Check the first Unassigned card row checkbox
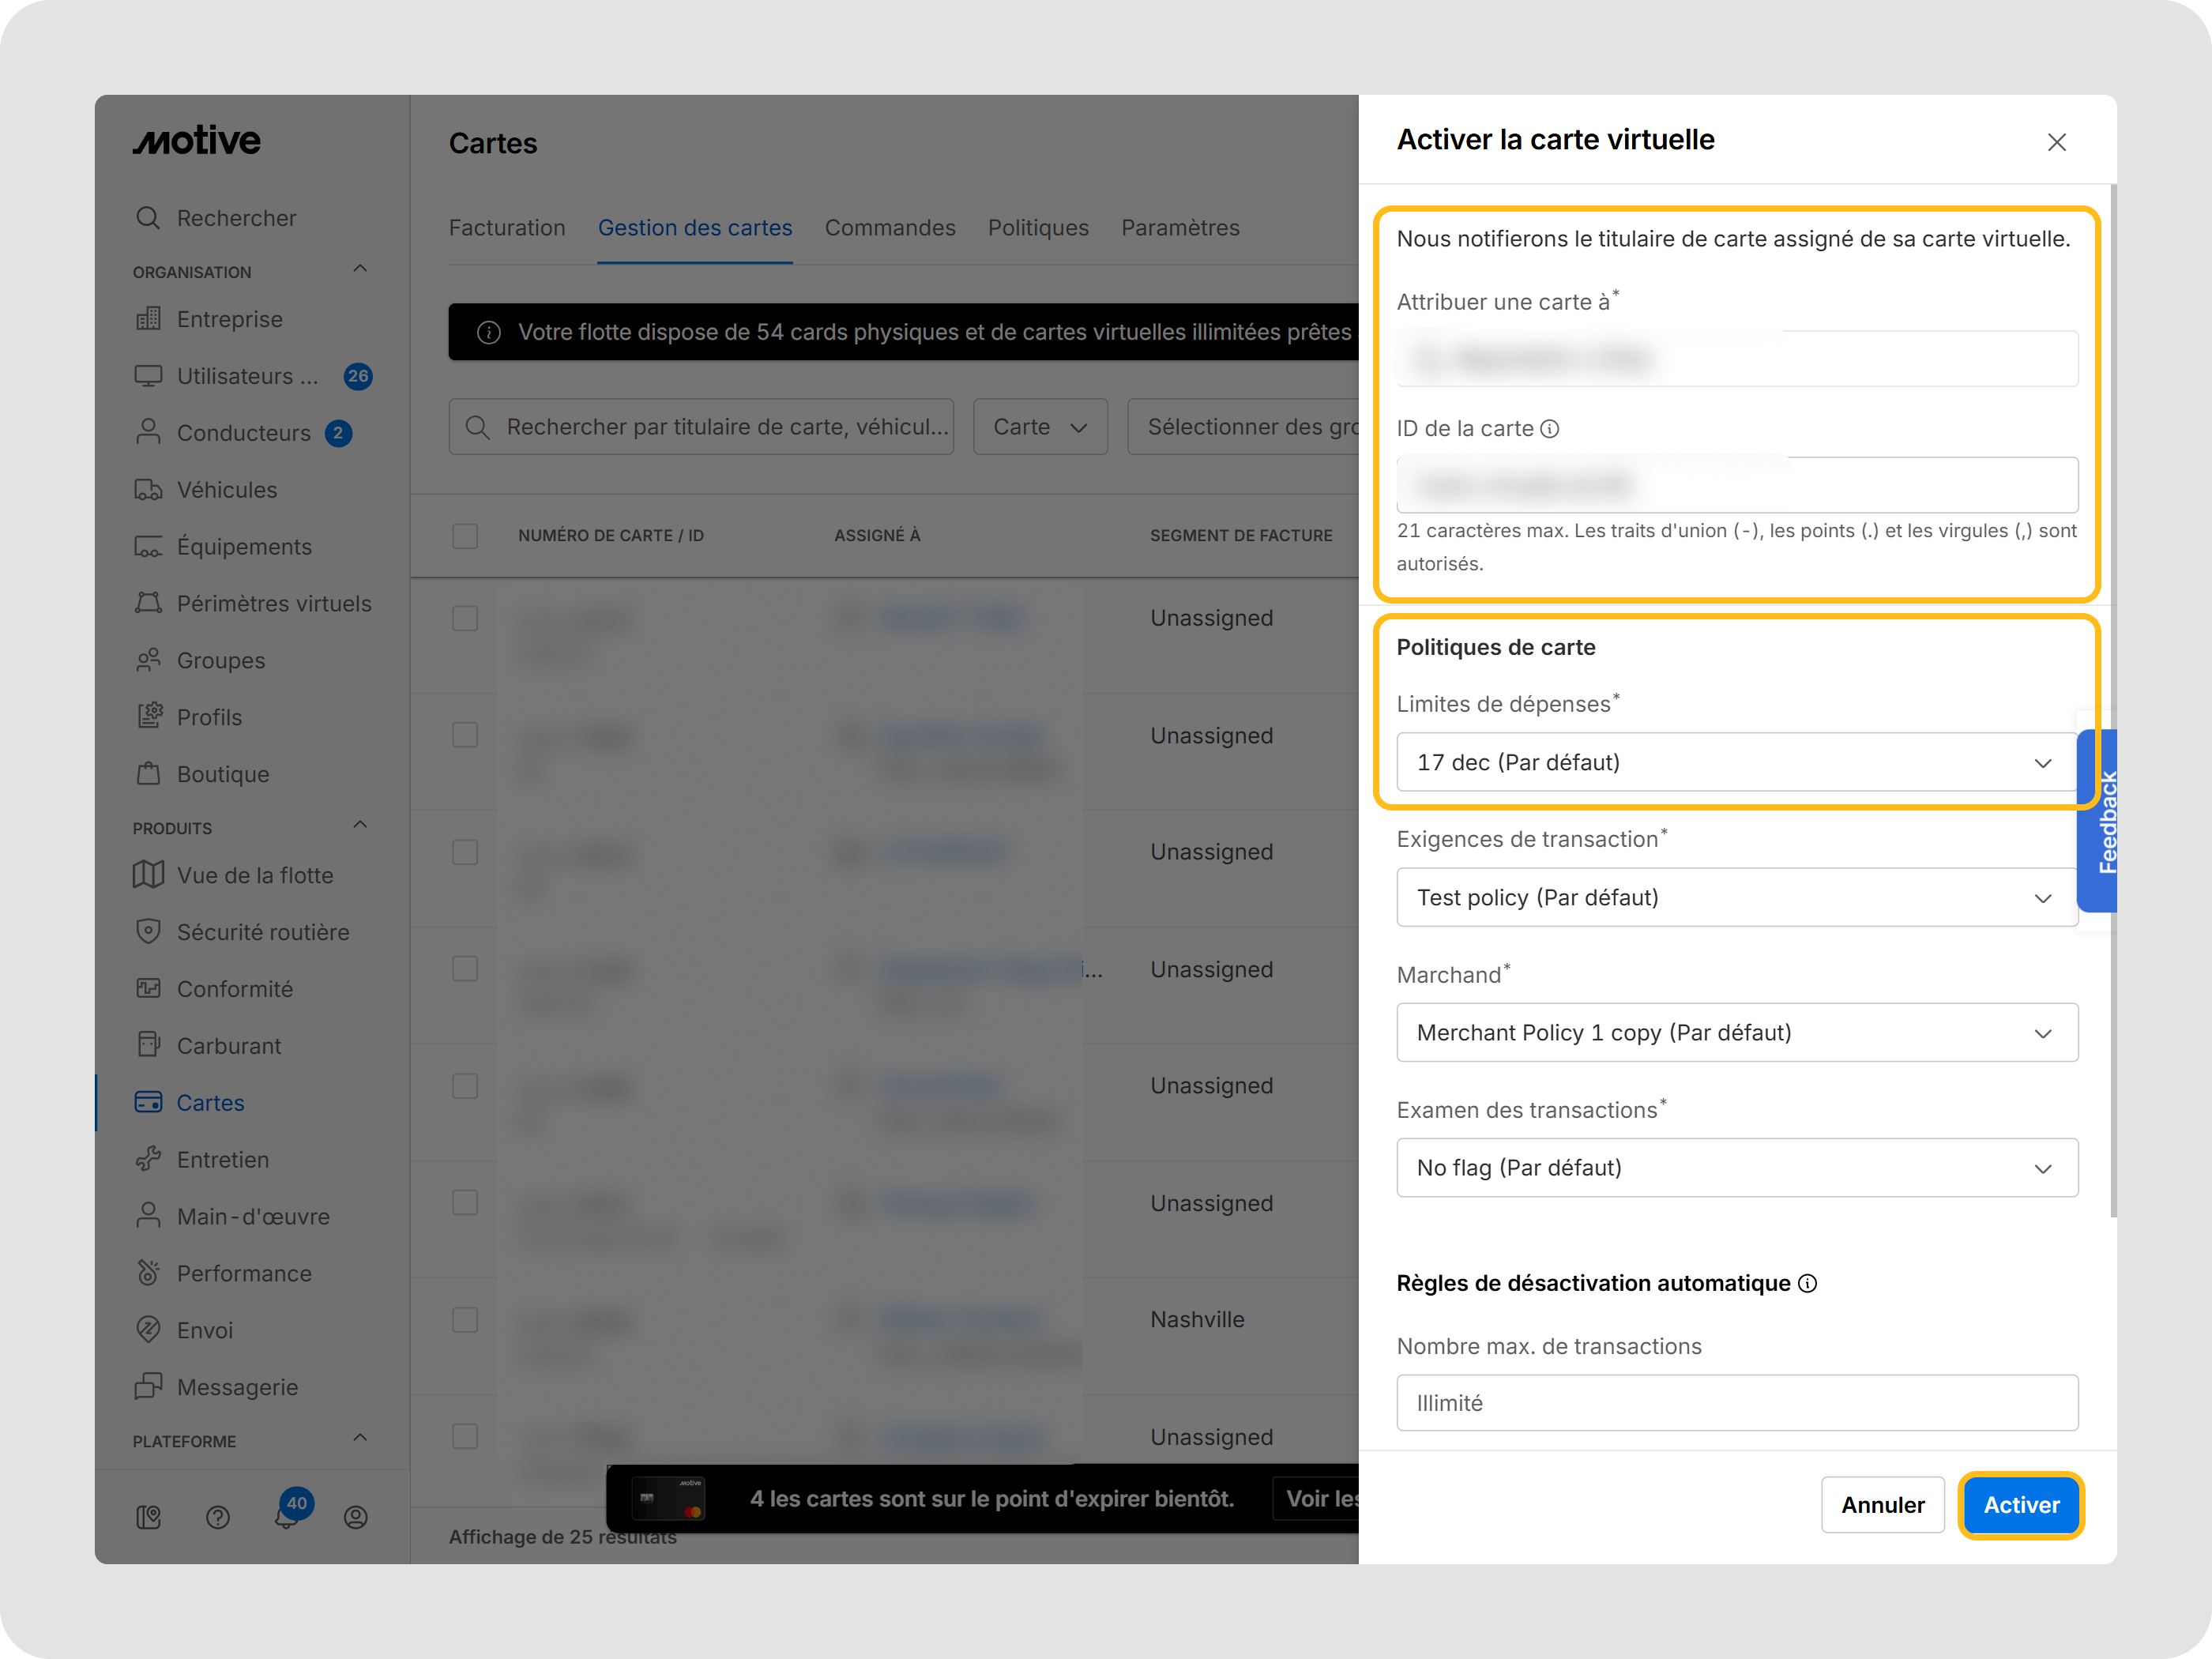This screenshot has width=2212, height=1659. pyautogui.click(x=465, y=618)
